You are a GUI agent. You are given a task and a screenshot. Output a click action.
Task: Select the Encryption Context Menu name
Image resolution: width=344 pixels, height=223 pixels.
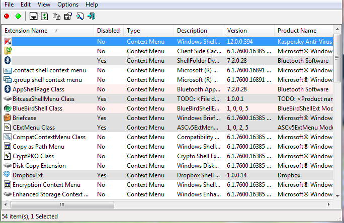coord(46,185)
